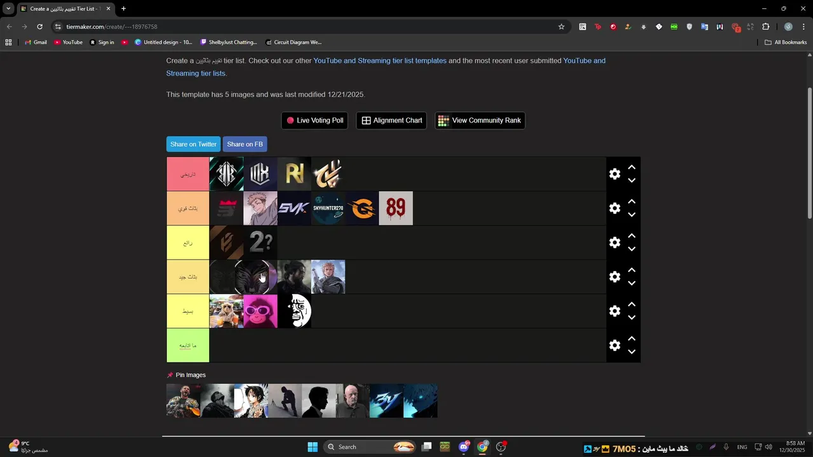Open the Windows Start menu
The image size is (813, 457).
pos(312,447)
